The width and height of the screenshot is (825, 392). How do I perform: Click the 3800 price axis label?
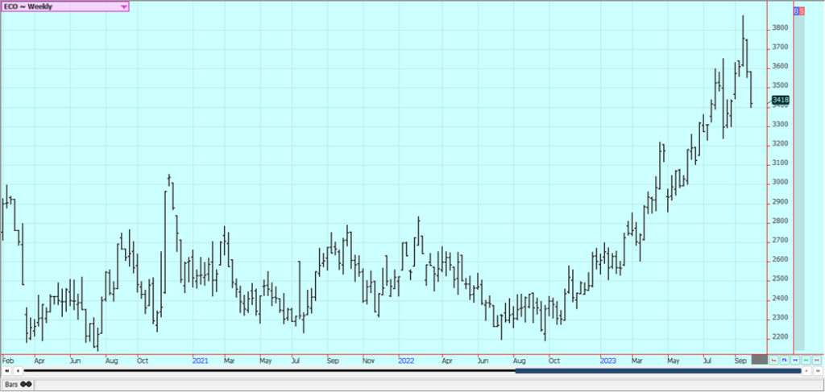coord(780,28)
